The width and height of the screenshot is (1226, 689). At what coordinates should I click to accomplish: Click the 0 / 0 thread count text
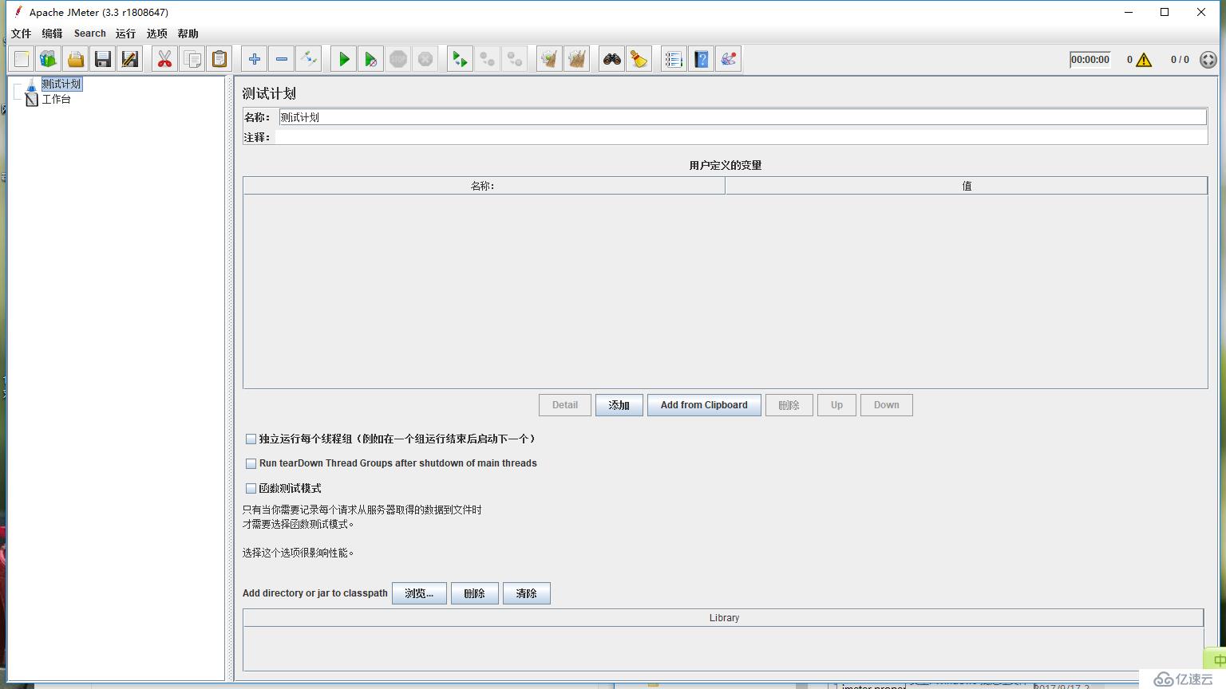pos(1180,60)
